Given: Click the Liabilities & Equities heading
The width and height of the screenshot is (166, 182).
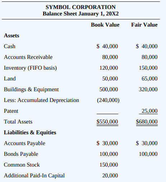Looking at the screenshot, I should point(30,132).
